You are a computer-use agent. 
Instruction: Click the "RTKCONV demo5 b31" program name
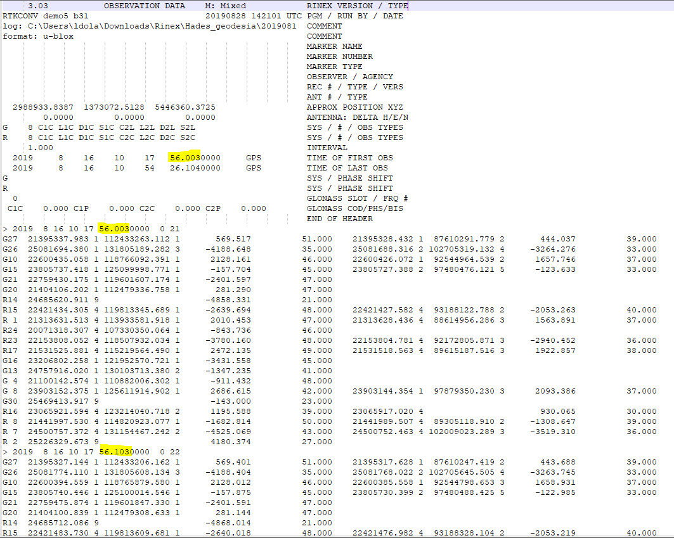tap(46, 16)
